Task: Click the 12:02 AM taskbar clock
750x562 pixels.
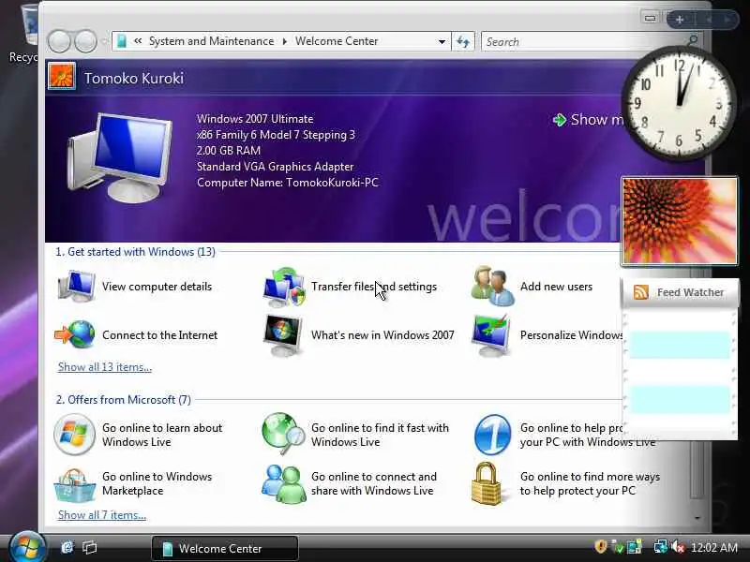Action: (x=714, y=547)
